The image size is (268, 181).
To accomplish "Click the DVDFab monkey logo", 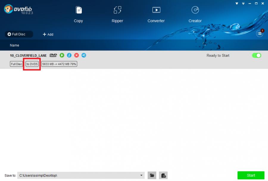I will (9, 9).
